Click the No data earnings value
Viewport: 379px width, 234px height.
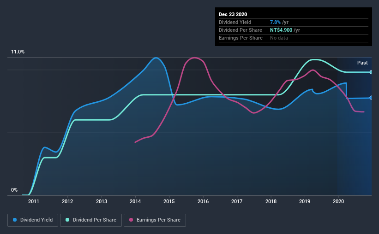click(279, 38)
